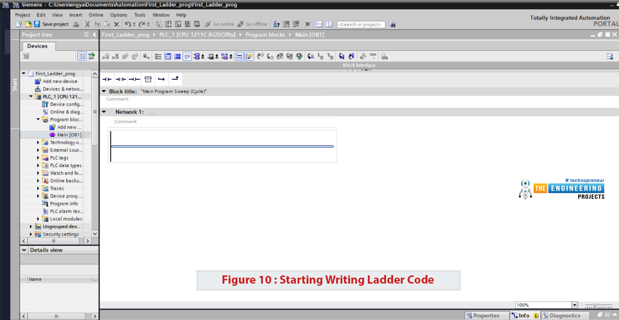Cut the selection with scissors icon
The height and width of the screenshot is (320, 619).
click(x=88, y=24)
